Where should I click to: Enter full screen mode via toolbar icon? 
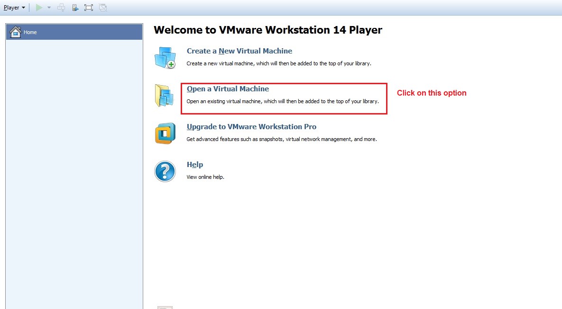point(89,8)
